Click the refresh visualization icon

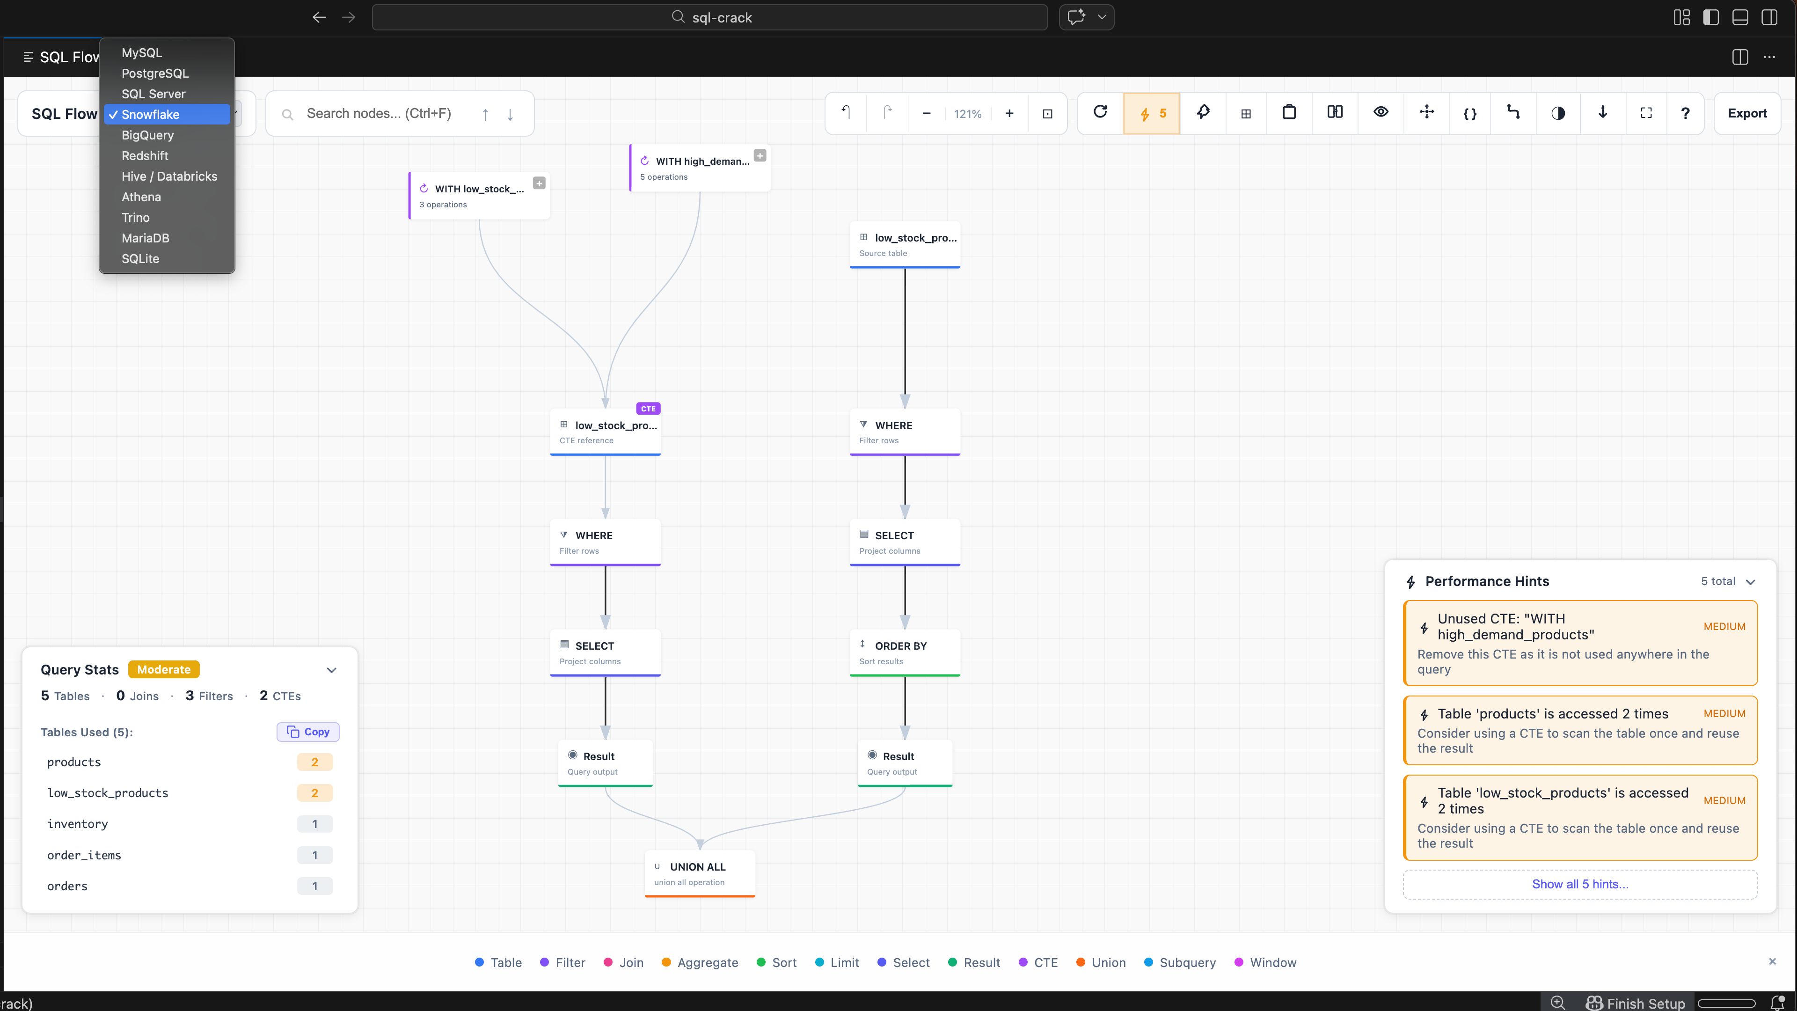pyautogui.click(x=1100, y=112)
